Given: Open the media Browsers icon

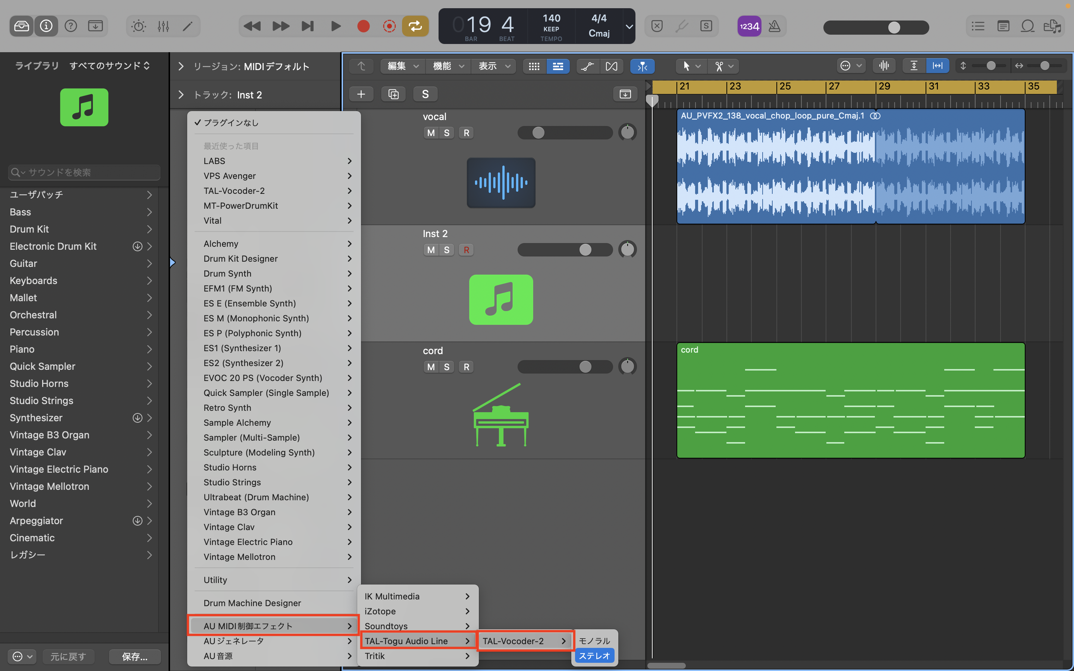Looking at the screenshot, I should pos(1052,26).
